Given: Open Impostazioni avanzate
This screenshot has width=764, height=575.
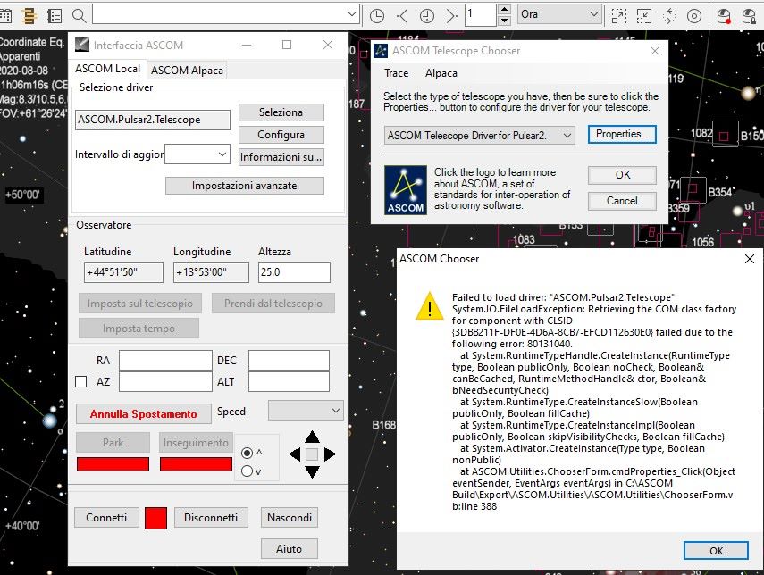Looking at the screenshot, I should 245,186.
